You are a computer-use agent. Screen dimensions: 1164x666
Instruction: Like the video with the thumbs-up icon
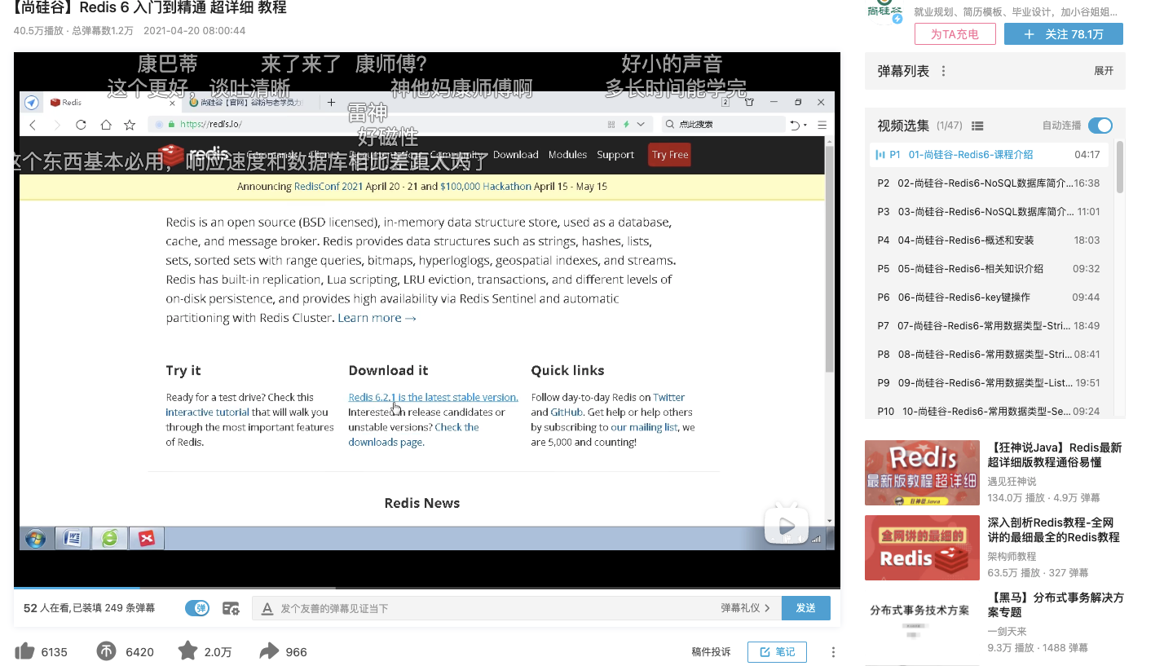tap(25, 651)
